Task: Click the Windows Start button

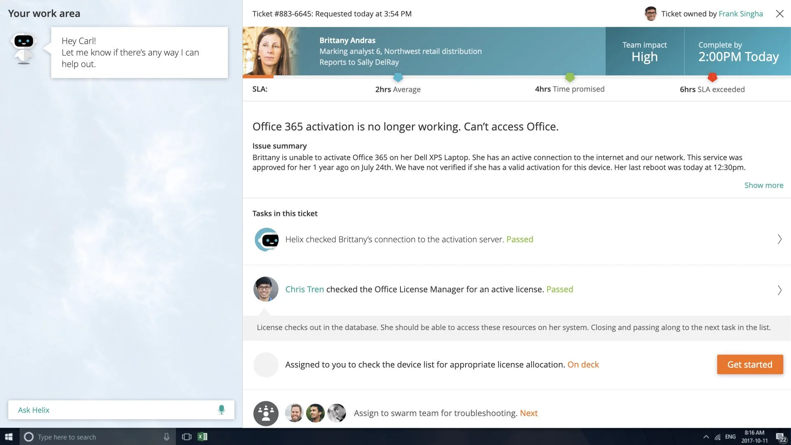Action: pos(9,437)
